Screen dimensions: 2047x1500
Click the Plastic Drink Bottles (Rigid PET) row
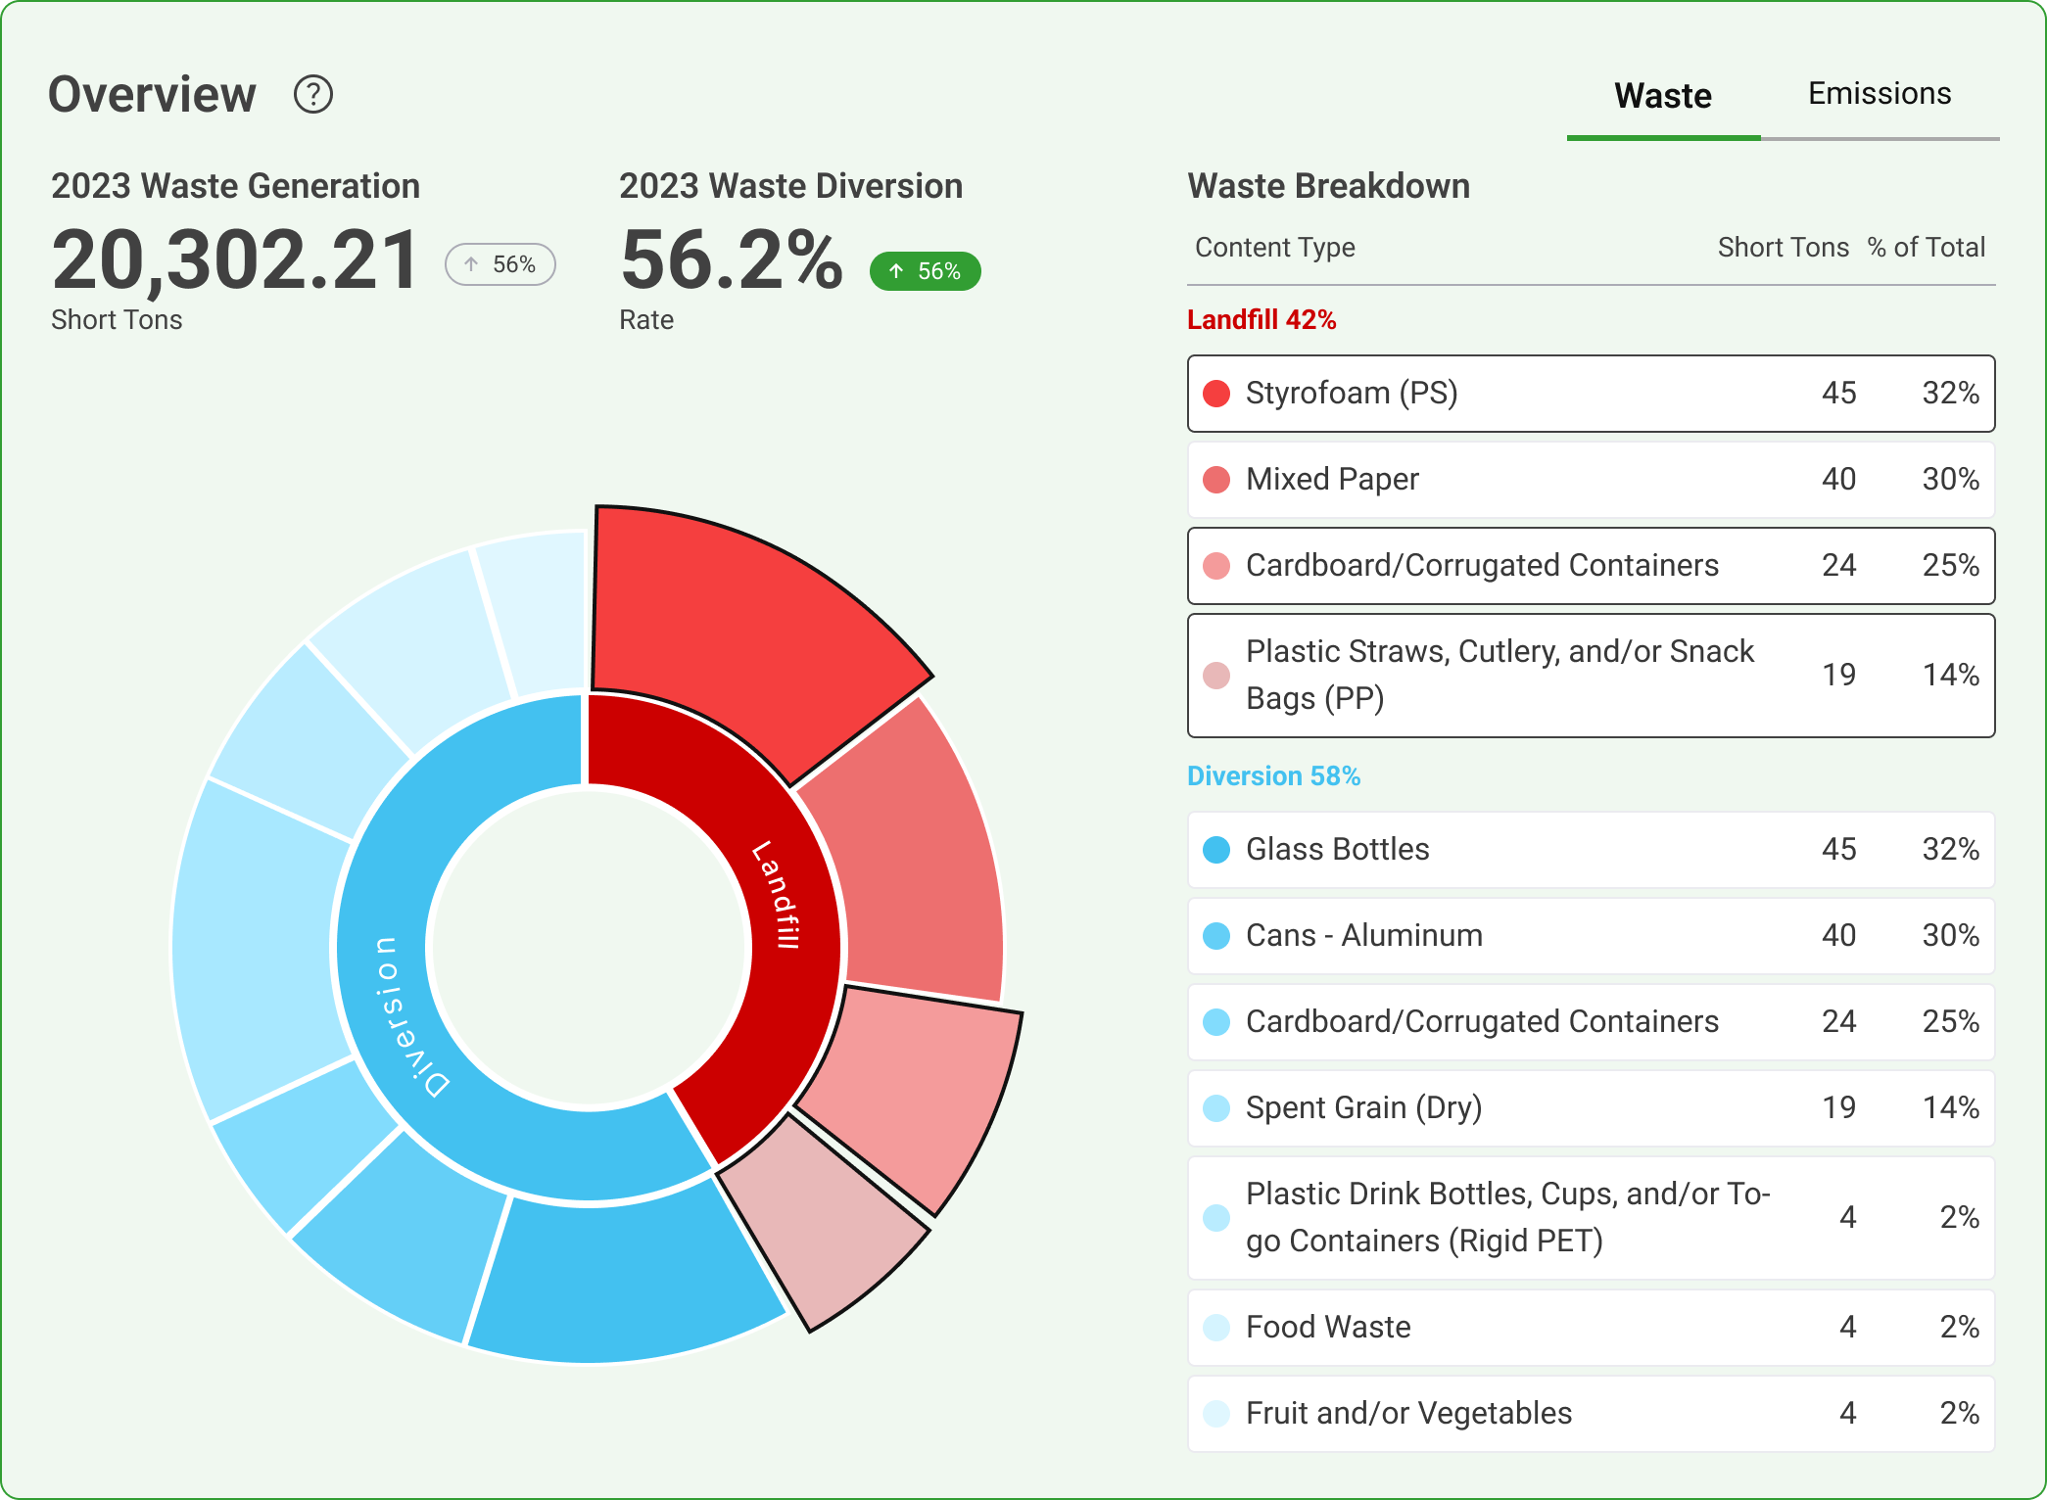point(1590,1218)
